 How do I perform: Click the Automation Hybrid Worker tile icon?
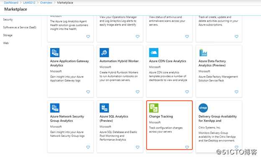pos(104,53)
